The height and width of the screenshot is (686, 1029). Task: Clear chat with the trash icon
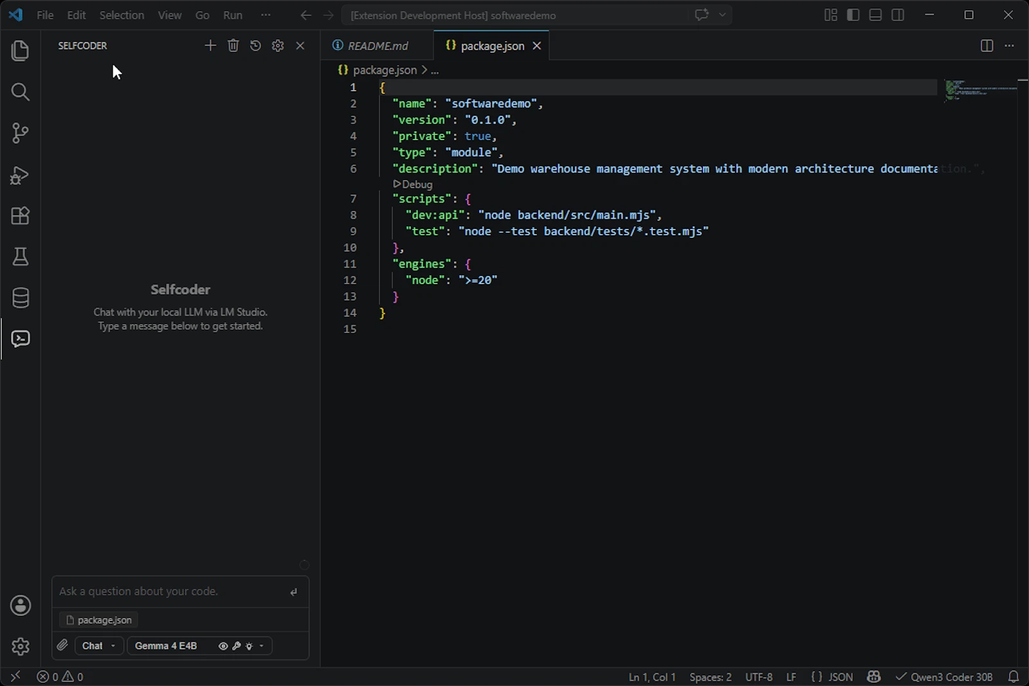tap(233, 46)
